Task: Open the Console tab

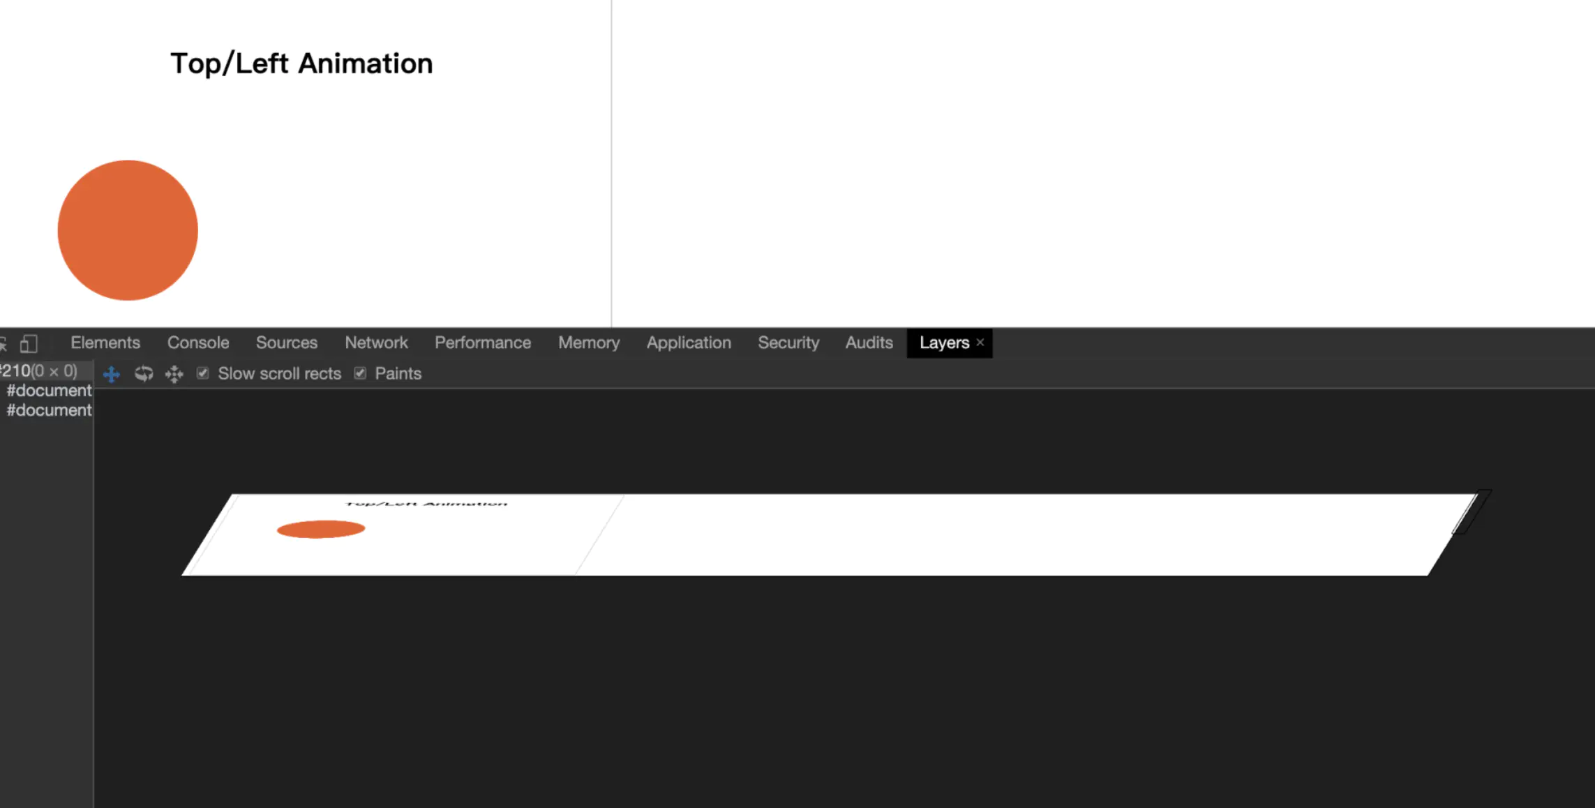Action: coord(198,343)
